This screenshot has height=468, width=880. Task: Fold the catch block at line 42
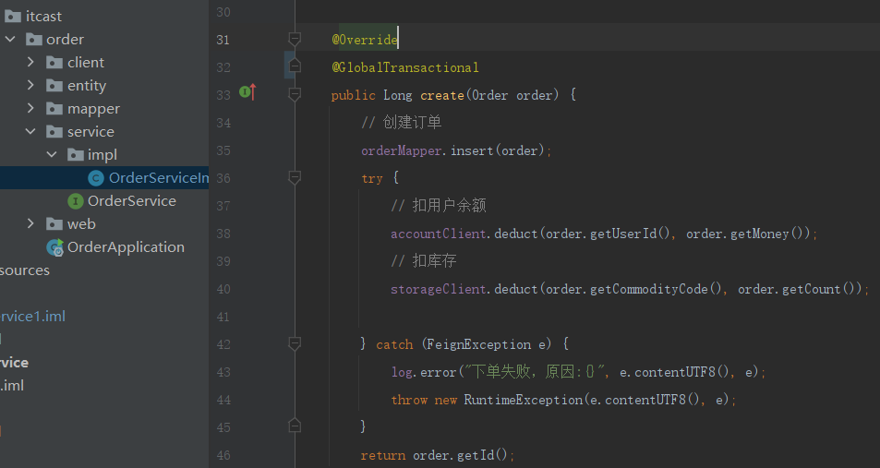tap(294, 342)
